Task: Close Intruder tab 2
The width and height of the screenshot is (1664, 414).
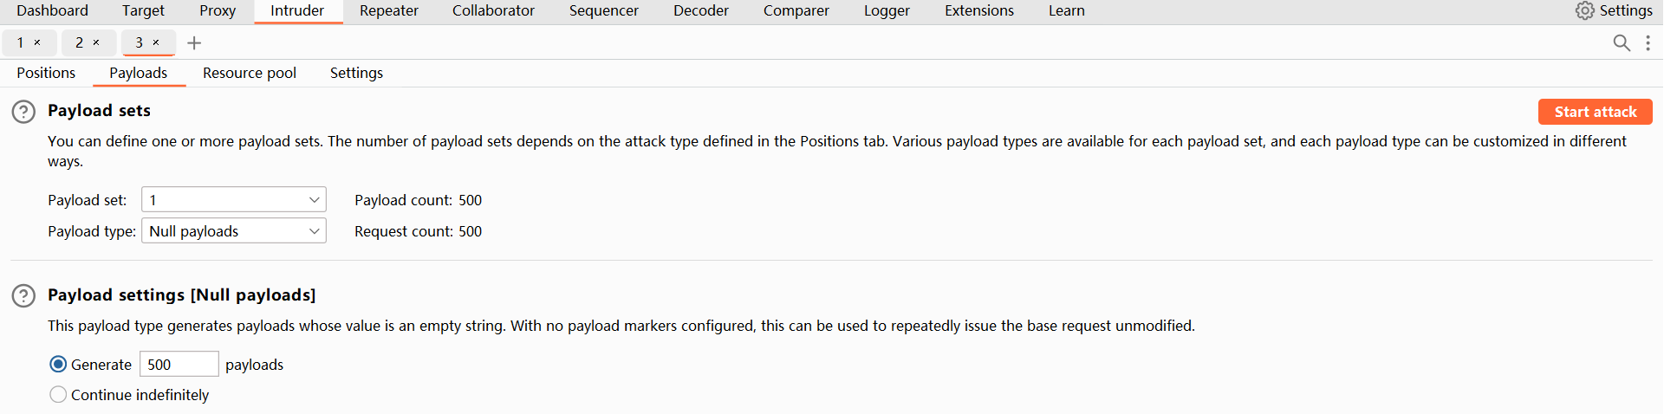Action: [96, 42]
